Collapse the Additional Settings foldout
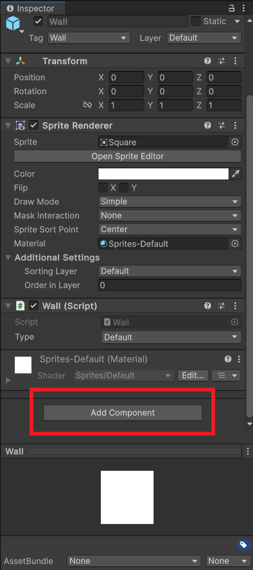253x570 pixels. coord(8,257)
